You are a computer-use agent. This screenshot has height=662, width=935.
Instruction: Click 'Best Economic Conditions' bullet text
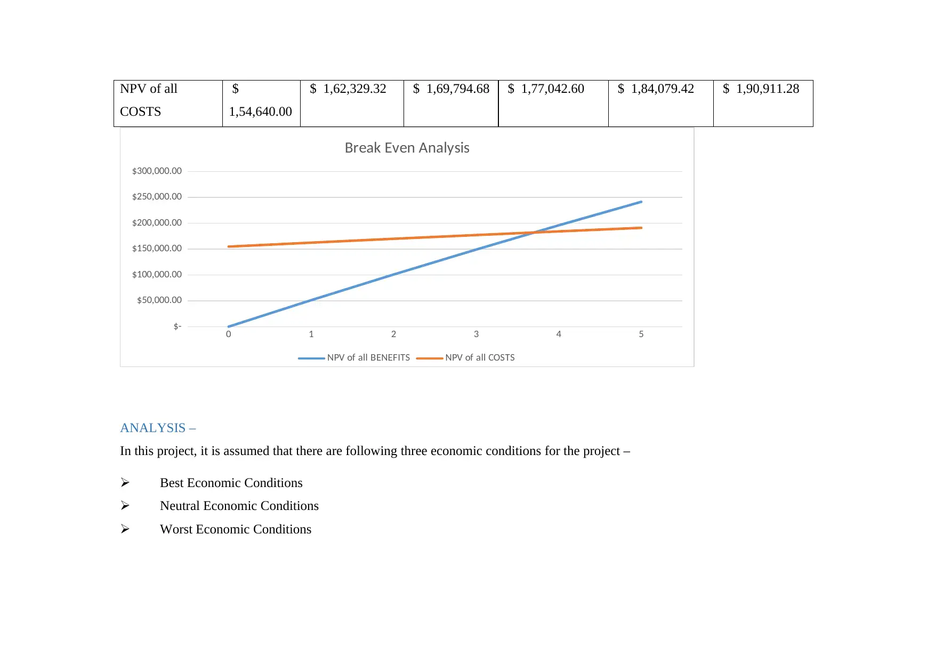(231, 483)
